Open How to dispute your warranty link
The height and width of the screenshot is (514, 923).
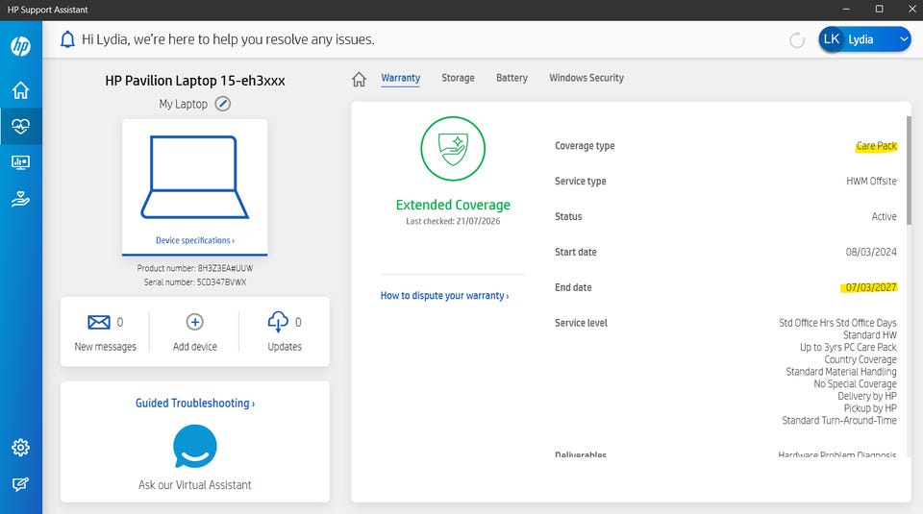coord(444,295)
